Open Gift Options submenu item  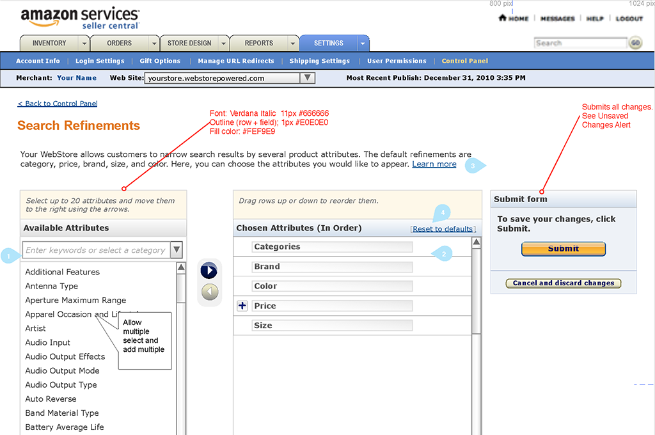coord(160,61)
